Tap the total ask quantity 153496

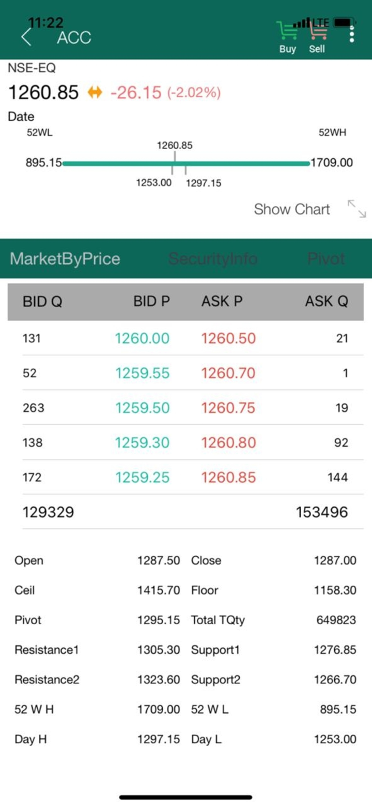pos(322,513)
